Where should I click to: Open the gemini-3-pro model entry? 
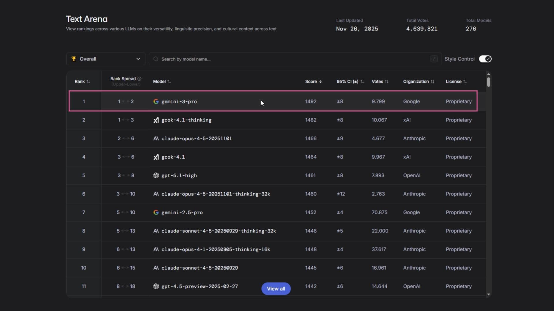coord(179,101)
